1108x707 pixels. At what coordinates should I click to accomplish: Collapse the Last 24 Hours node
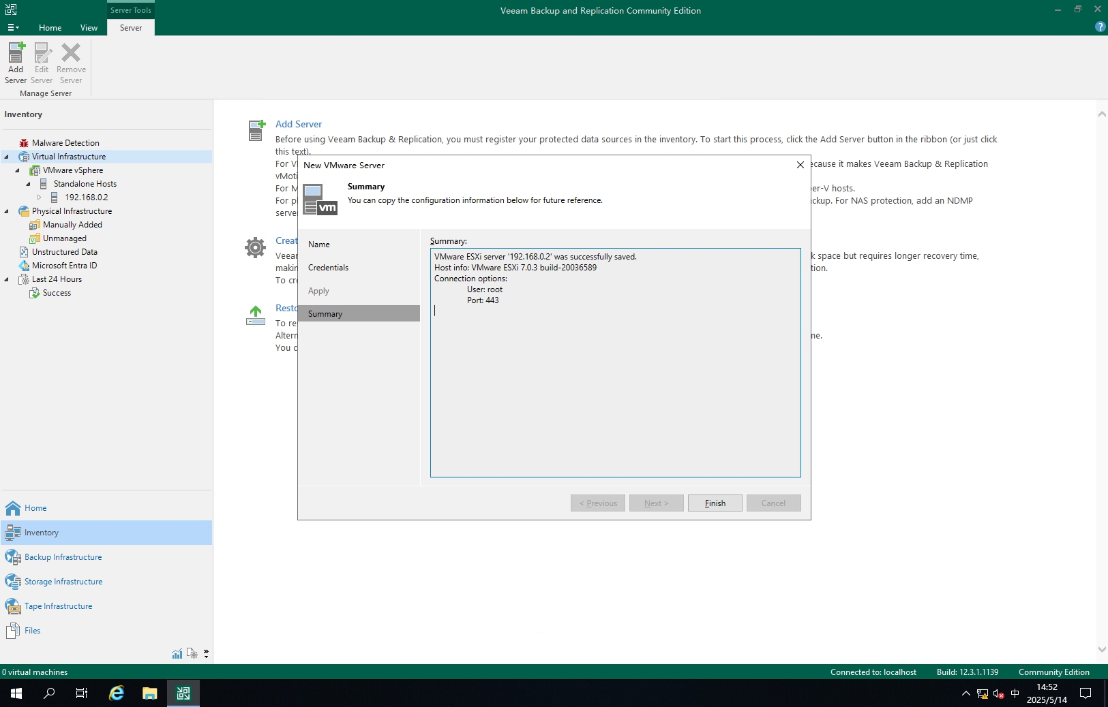(x=7, y=279)
